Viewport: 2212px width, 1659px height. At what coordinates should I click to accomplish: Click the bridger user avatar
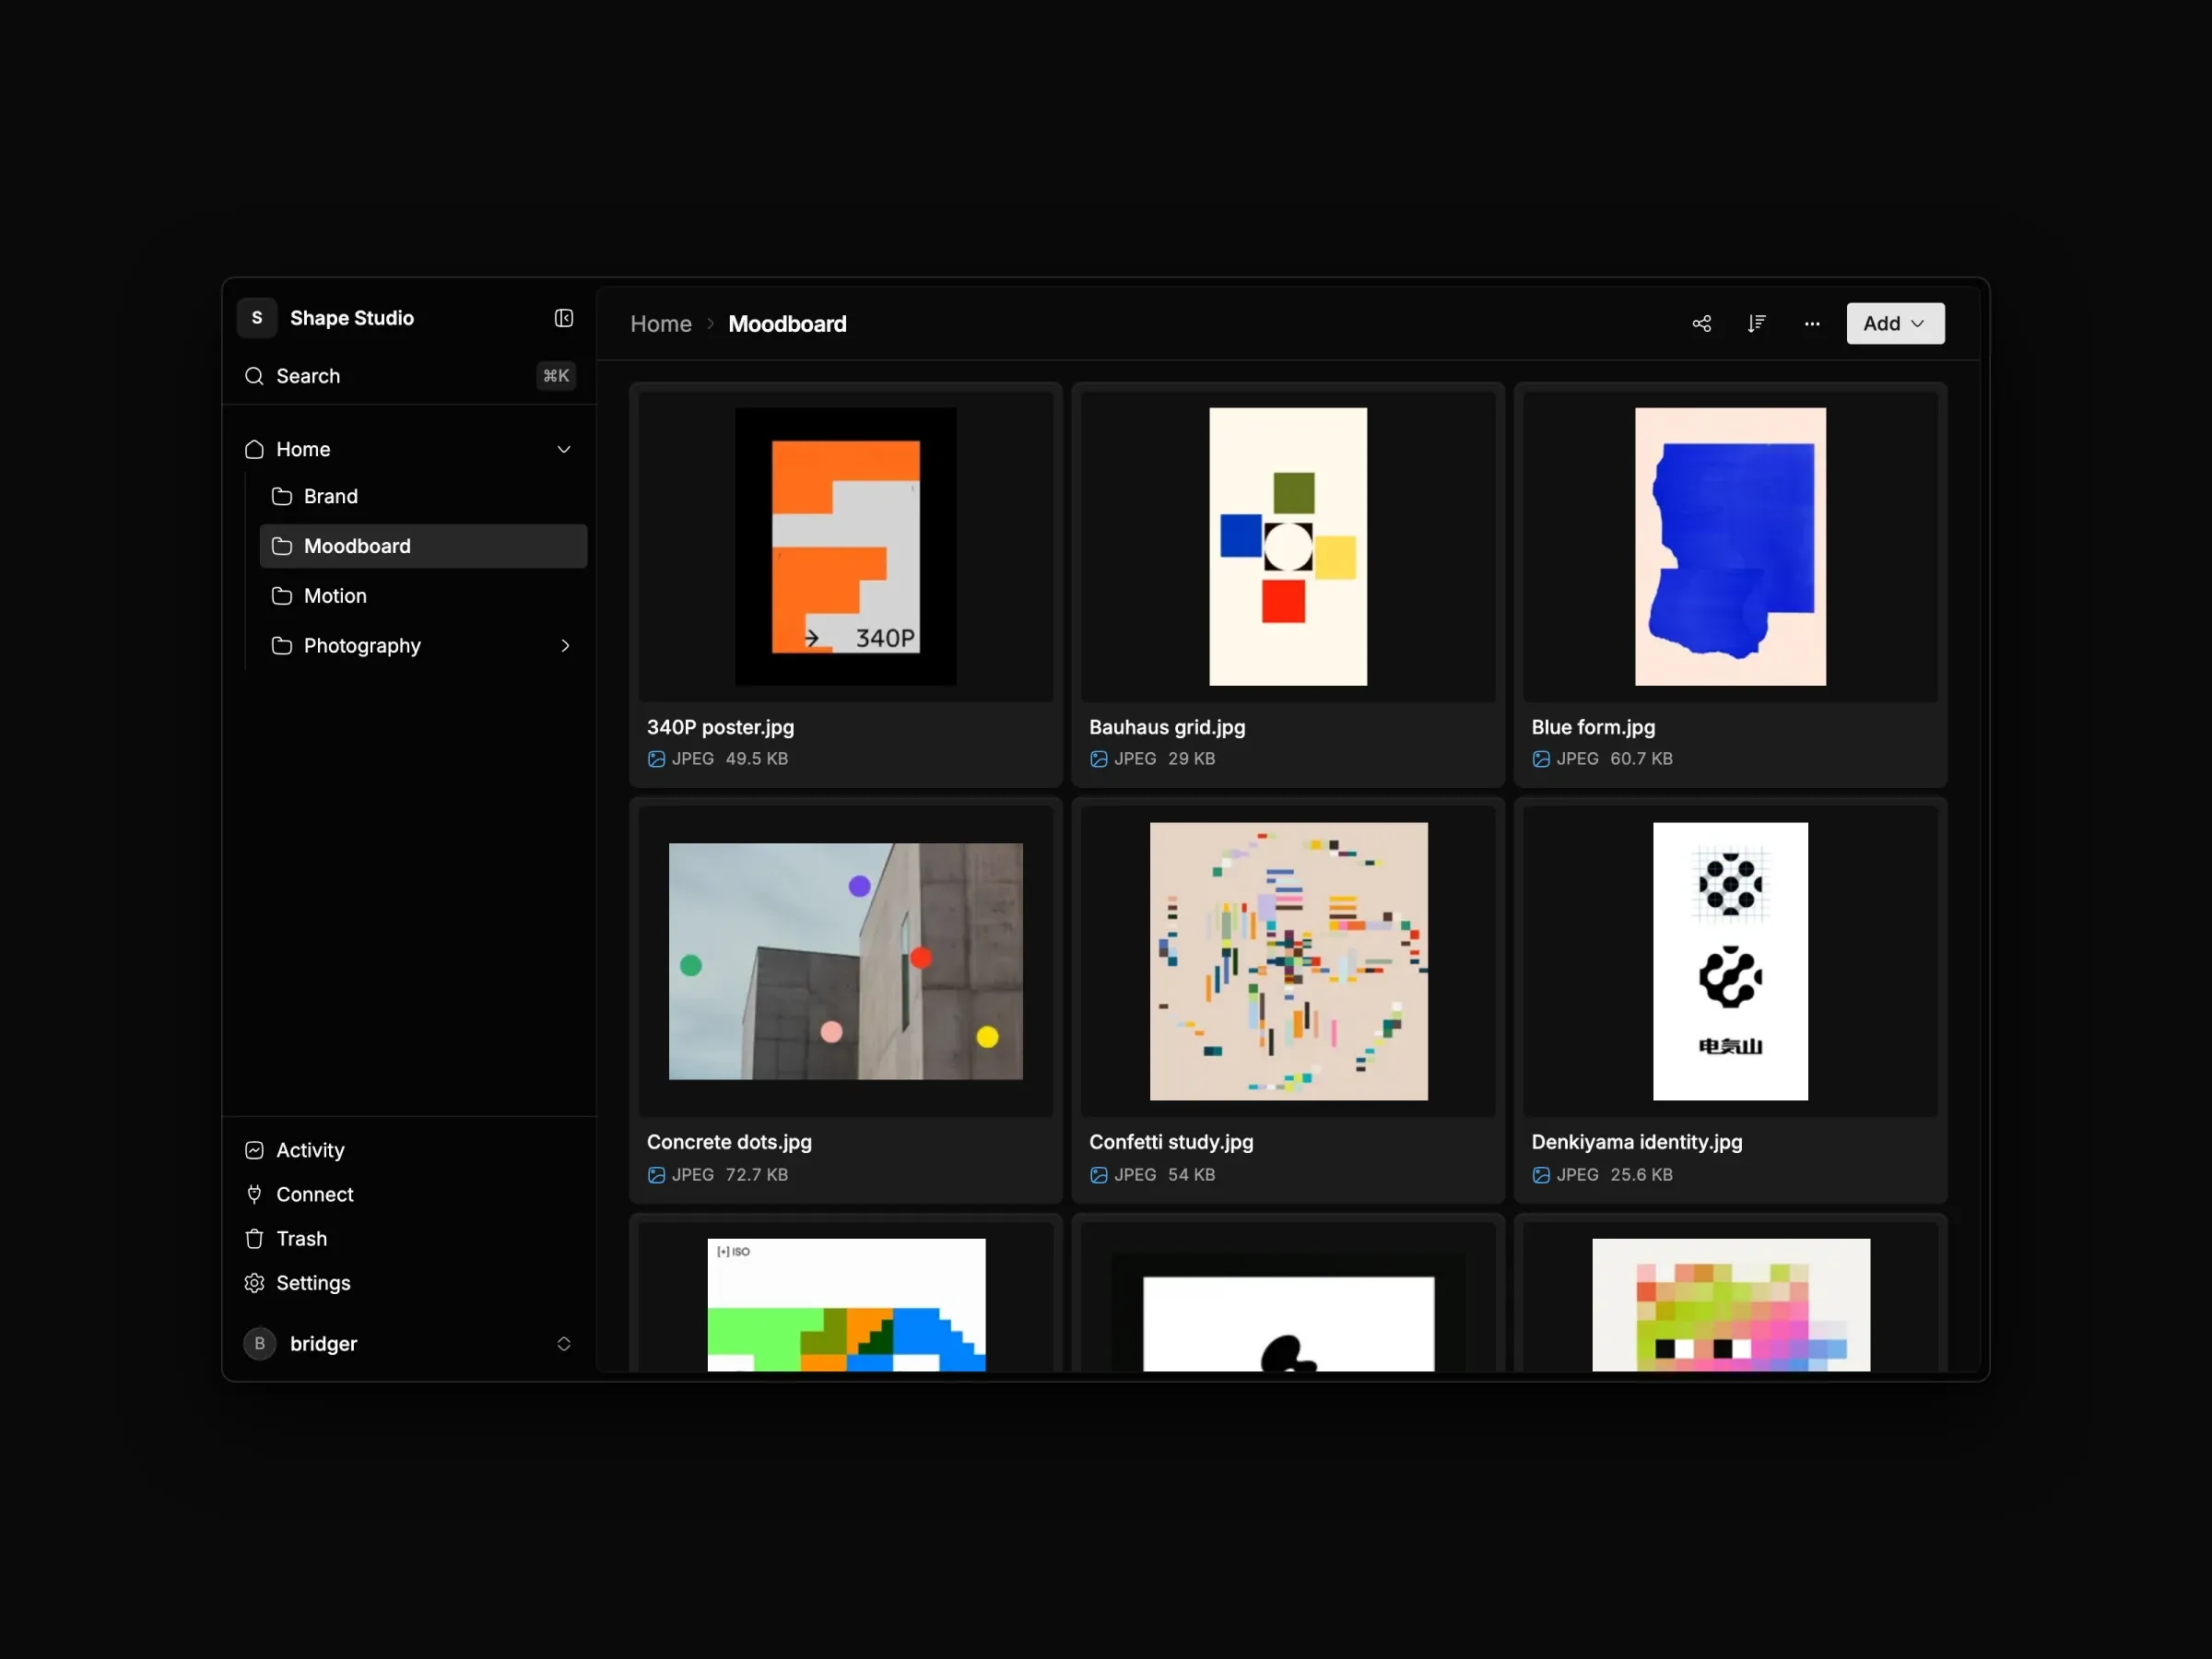pos(260,1343)
